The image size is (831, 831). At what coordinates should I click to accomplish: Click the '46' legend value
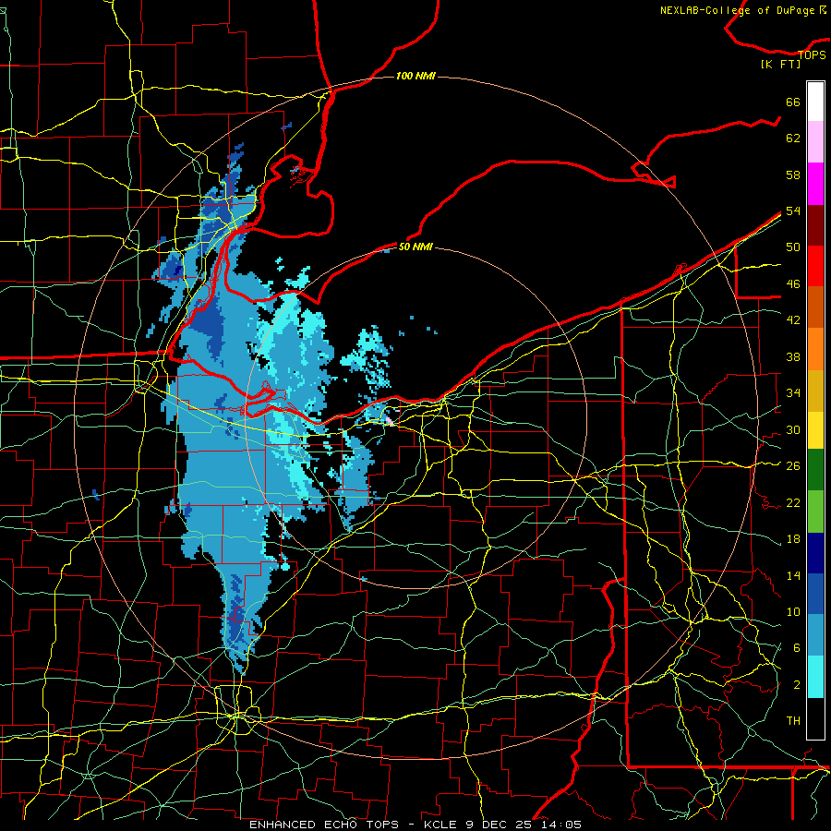[793, 284]
